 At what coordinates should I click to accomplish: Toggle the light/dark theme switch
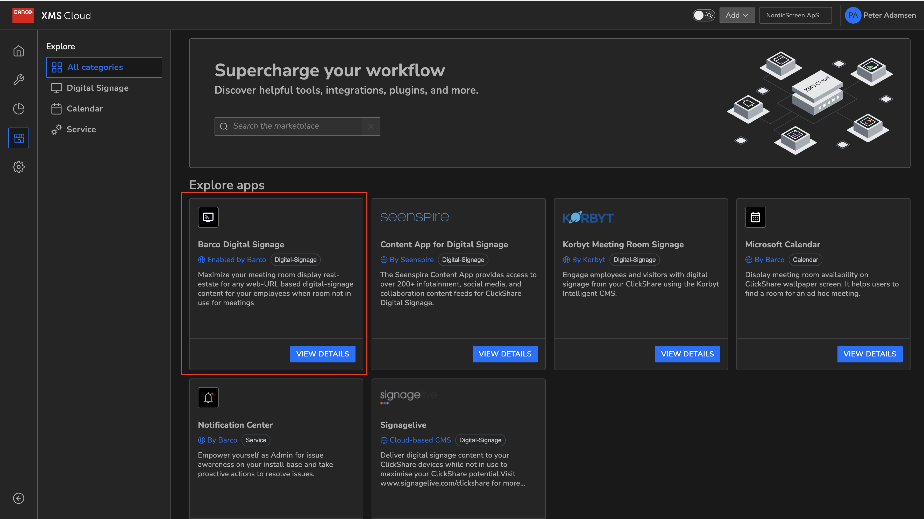(704, 15)
